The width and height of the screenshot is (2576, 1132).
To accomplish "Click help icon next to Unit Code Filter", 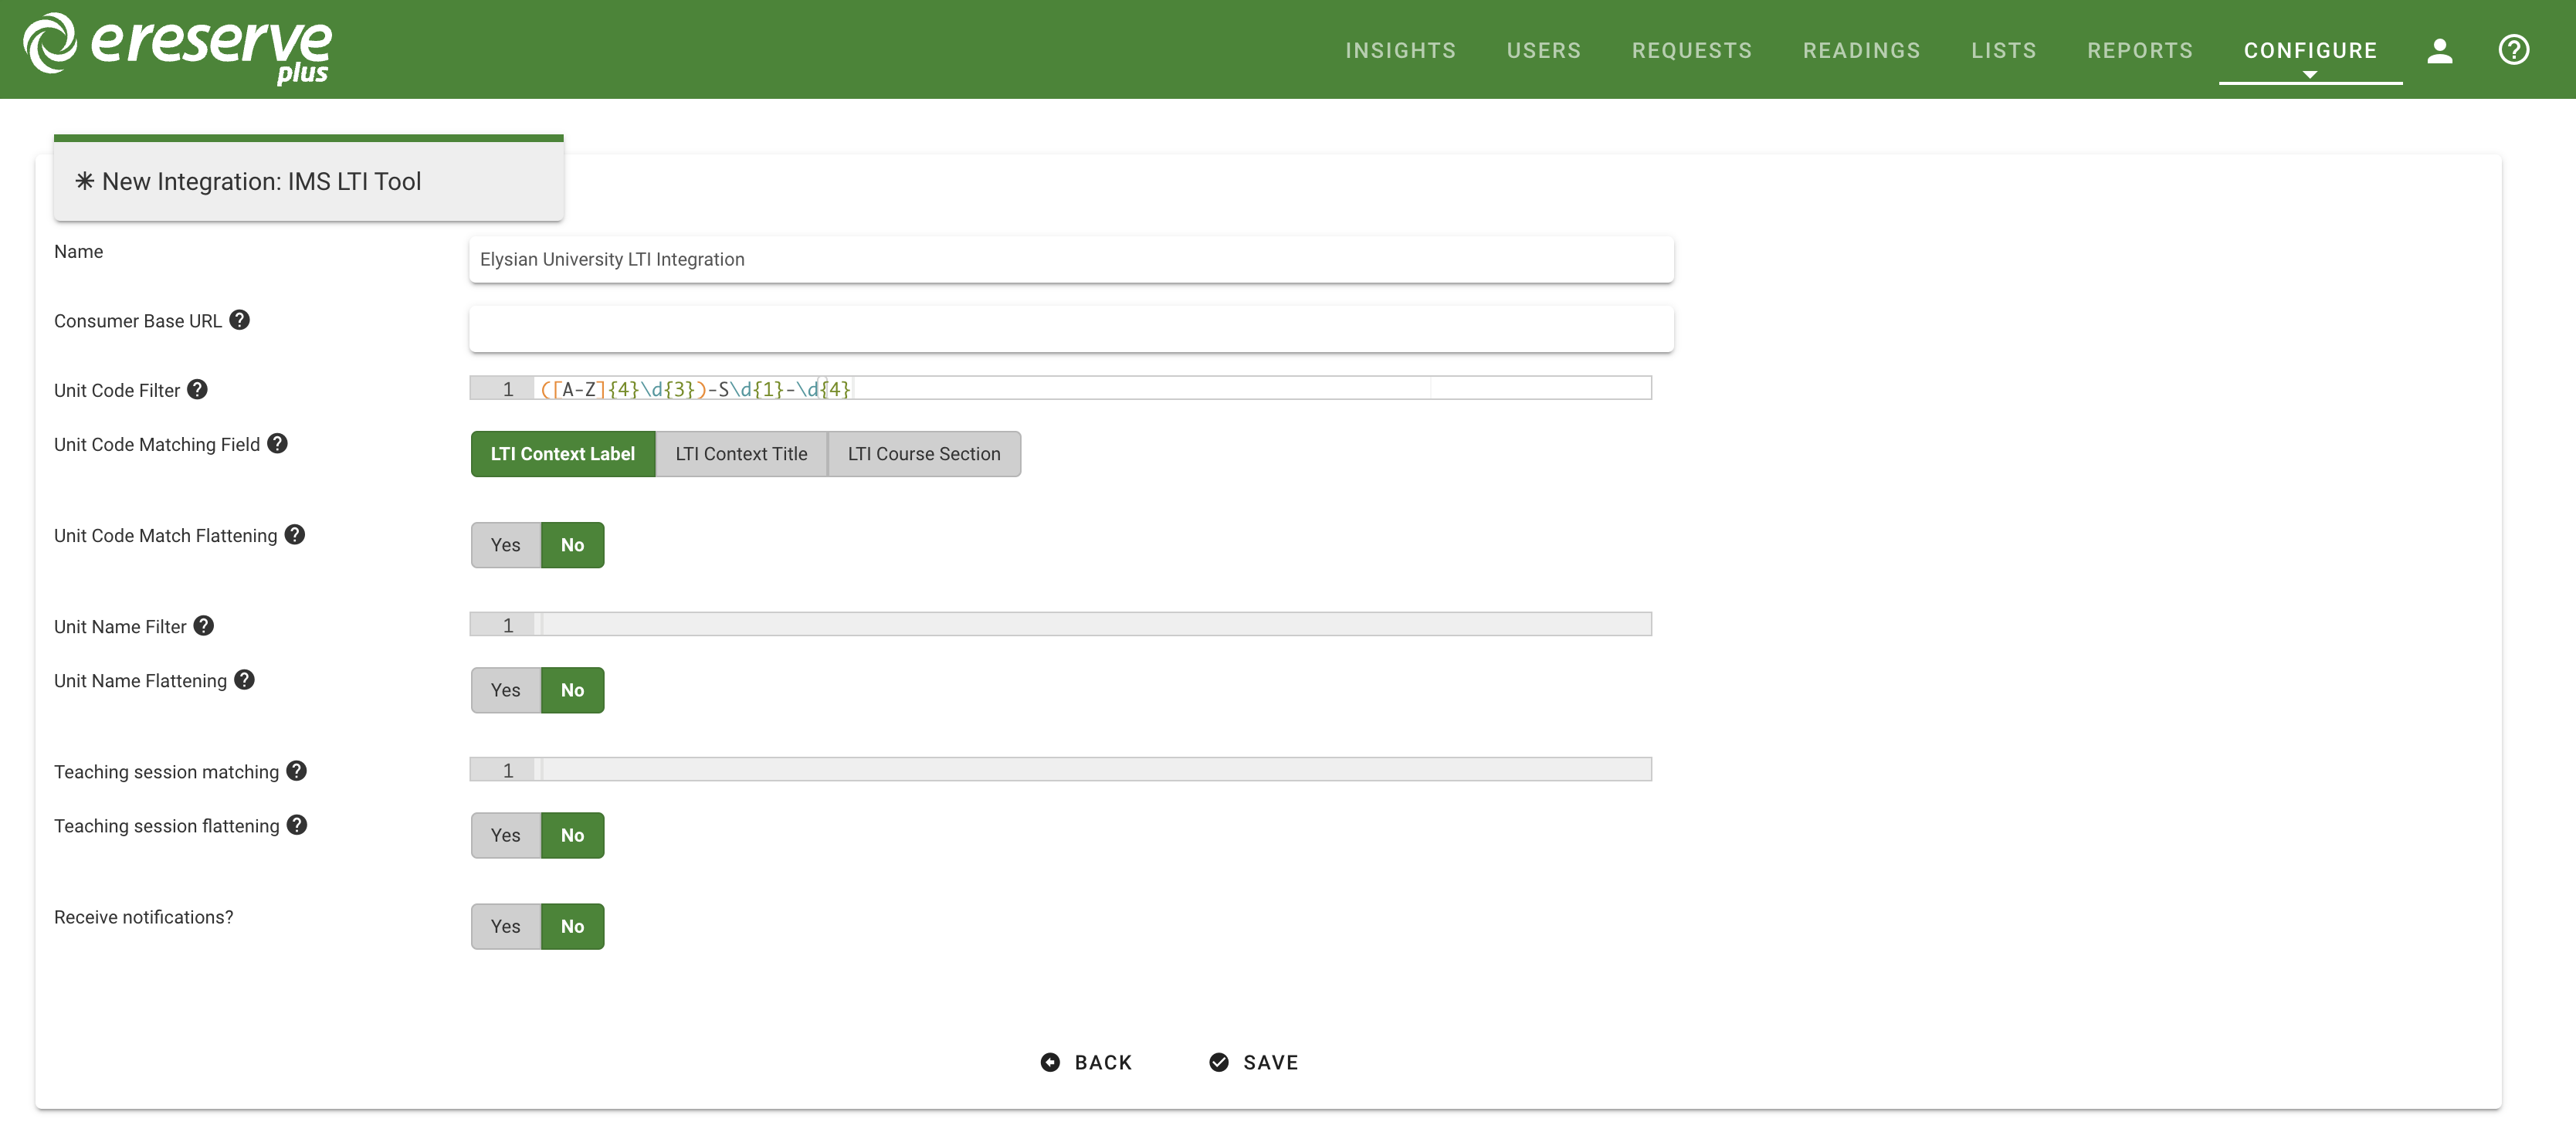I will (x=197, y=389).
